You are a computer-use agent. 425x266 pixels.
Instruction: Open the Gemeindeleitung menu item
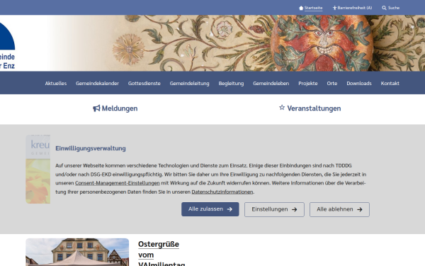(189, 83)
